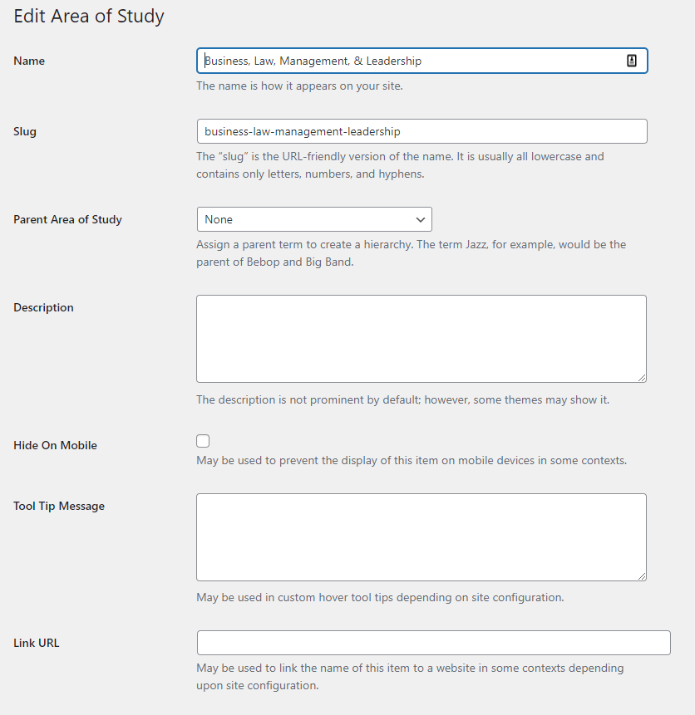The height and width of the screenshot is (715, 695).
Task: Click help text about custom hover tool tips
Action: point(380,597)
